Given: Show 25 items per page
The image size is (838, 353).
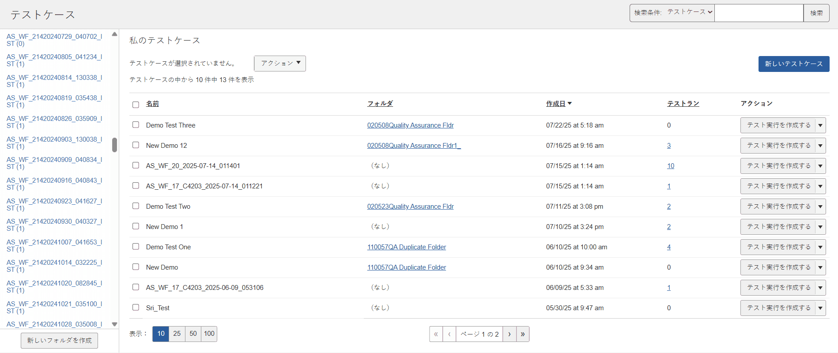Looking at the screenshot, I should (x=177, y=334).
